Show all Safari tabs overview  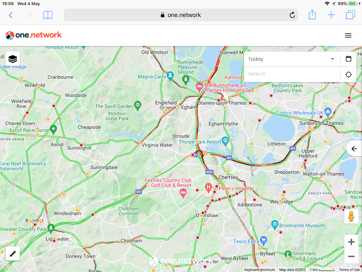pos(350,15)
